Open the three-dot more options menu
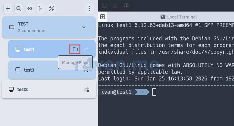Screen dimensions: 234x126 pos(89,9)
